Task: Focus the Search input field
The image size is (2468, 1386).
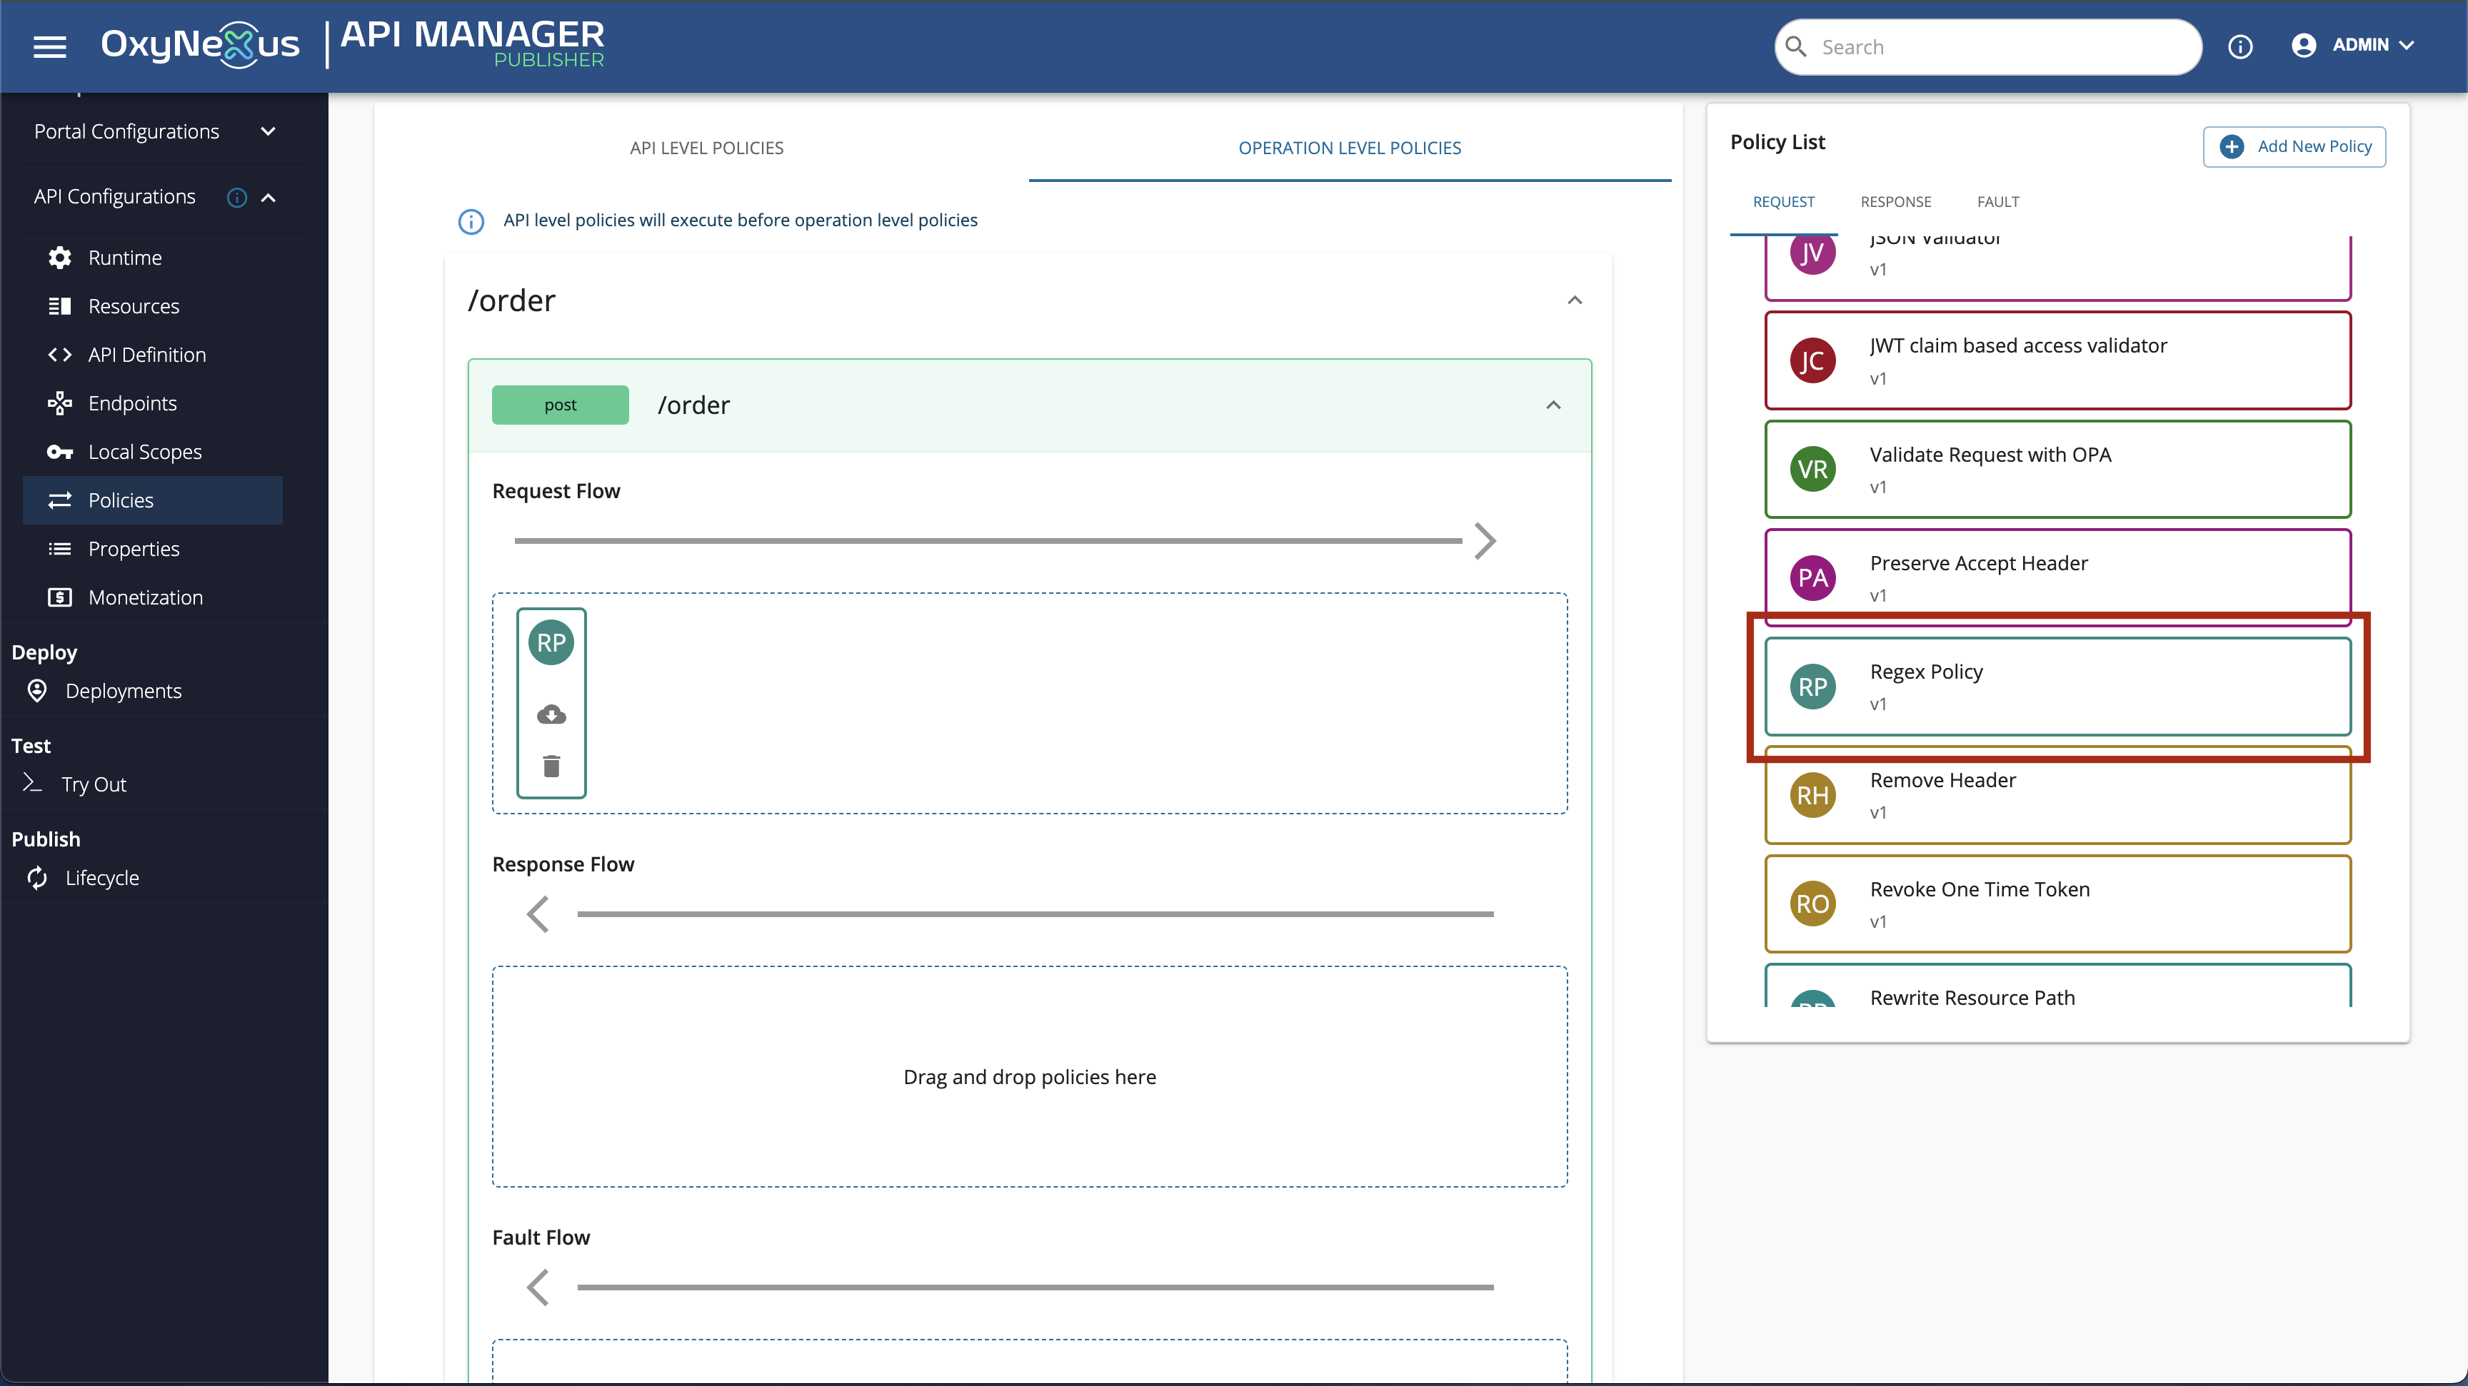Action: tap(1988, 47)
